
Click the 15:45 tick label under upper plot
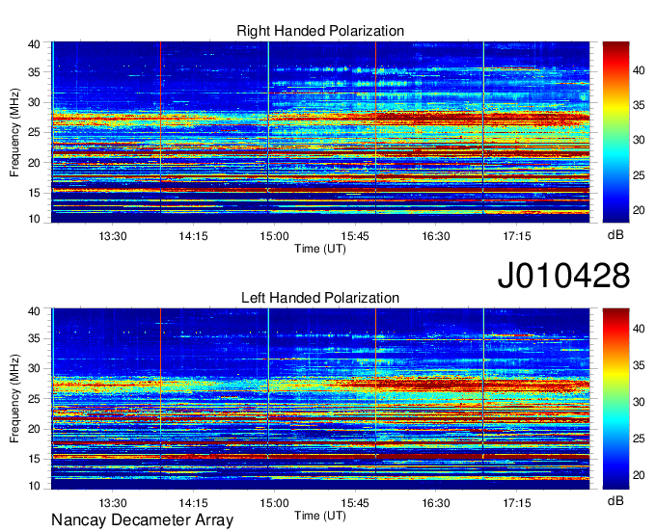(355, 236)
